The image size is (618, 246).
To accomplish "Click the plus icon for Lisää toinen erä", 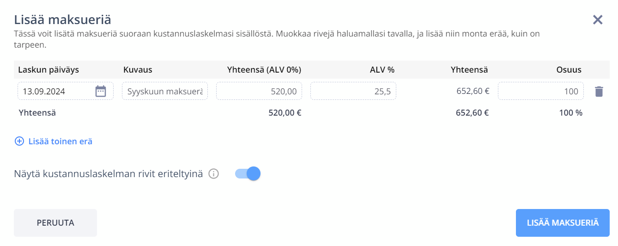I will 19,141.
